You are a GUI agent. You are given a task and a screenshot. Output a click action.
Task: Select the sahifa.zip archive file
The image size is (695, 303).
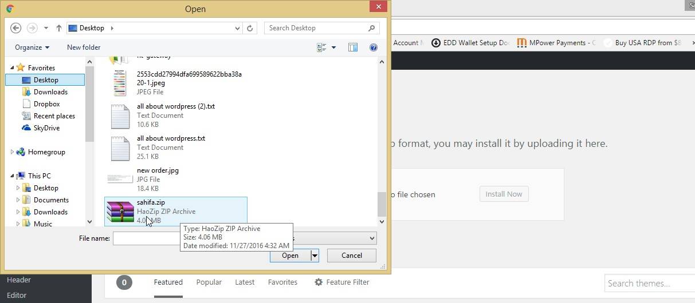[x=151, y=202]
